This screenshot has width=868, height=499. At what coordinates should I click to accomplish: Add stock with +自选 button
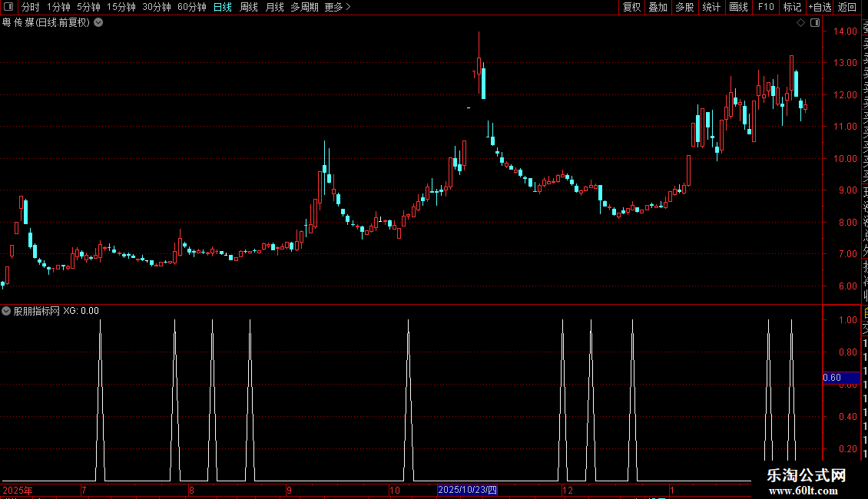pyautogui.click(x=820, y=7)
